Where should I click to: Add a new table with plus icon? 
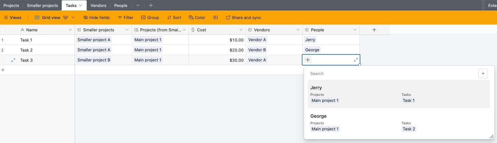[x=151, y=5]
